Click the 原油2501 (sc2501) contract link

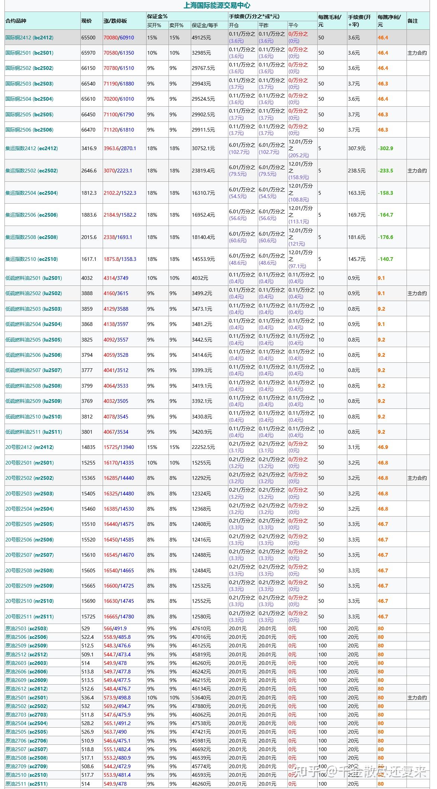pos(26,698)
